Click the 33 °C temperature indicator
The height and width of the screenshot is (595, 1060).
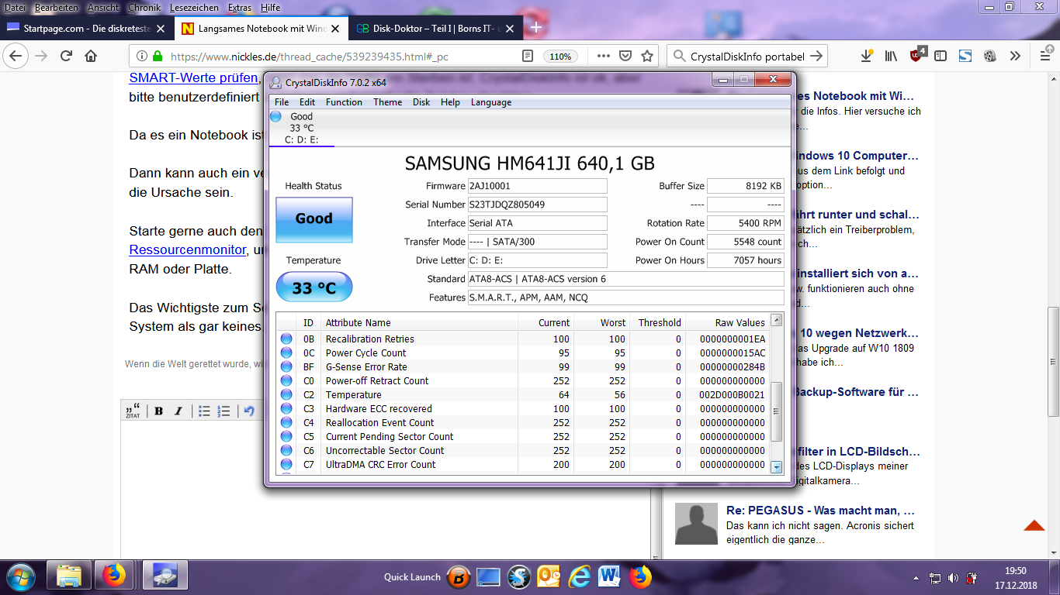(313, 288)
